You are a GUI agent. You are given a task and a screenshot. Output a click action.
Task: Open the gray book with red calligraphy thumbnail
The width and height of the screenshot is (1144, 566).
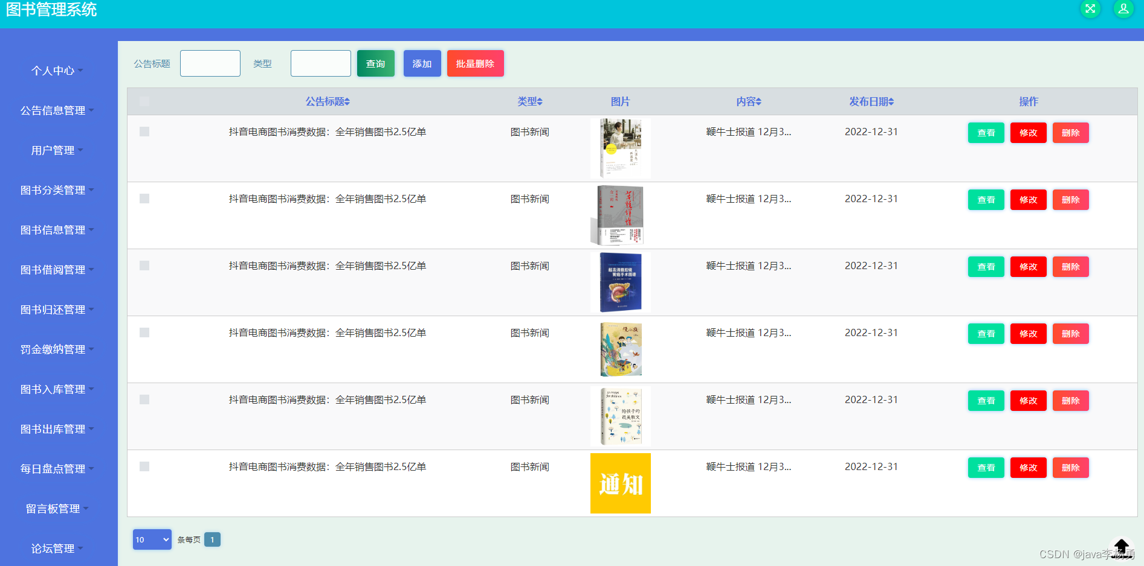621,215
